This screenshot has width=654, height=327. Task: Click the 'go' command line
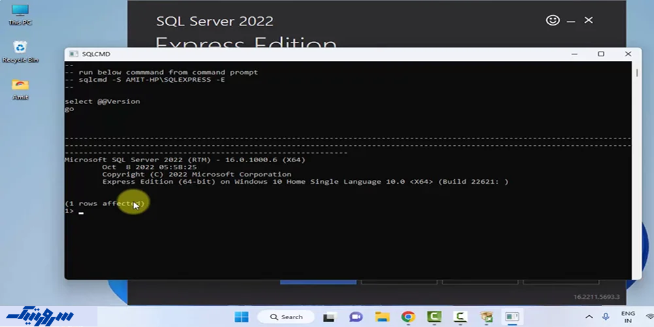click(70, 109)
